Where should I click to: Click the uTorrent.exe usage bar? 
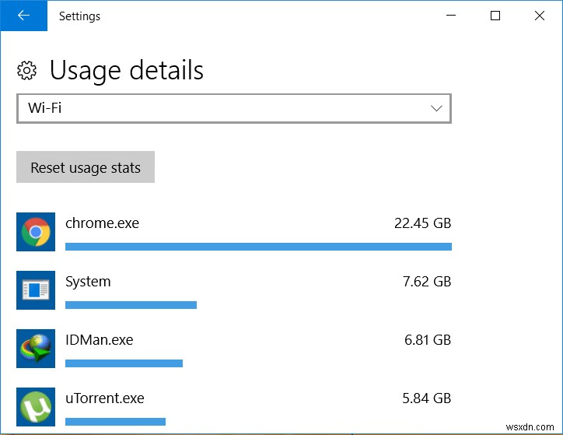click(115, 421)
